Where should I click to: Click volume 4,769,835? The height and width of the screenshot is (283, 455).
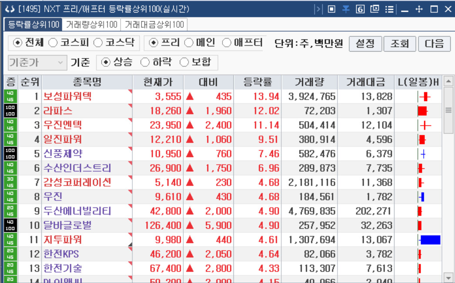(x=312, y=211)
